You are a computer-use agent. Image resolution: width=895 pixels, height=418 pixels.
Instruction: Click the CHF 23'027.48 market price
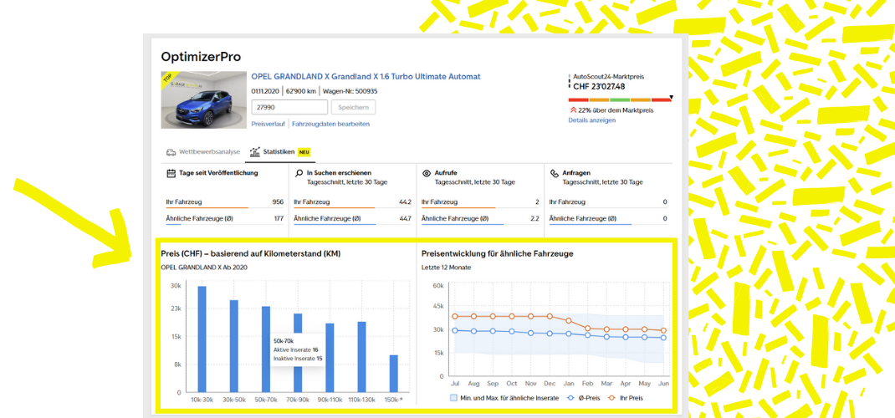[599, 87]
